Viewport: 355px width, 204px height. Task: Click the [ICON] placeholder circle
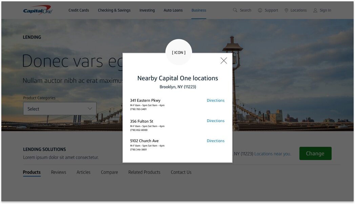[179, 52]
